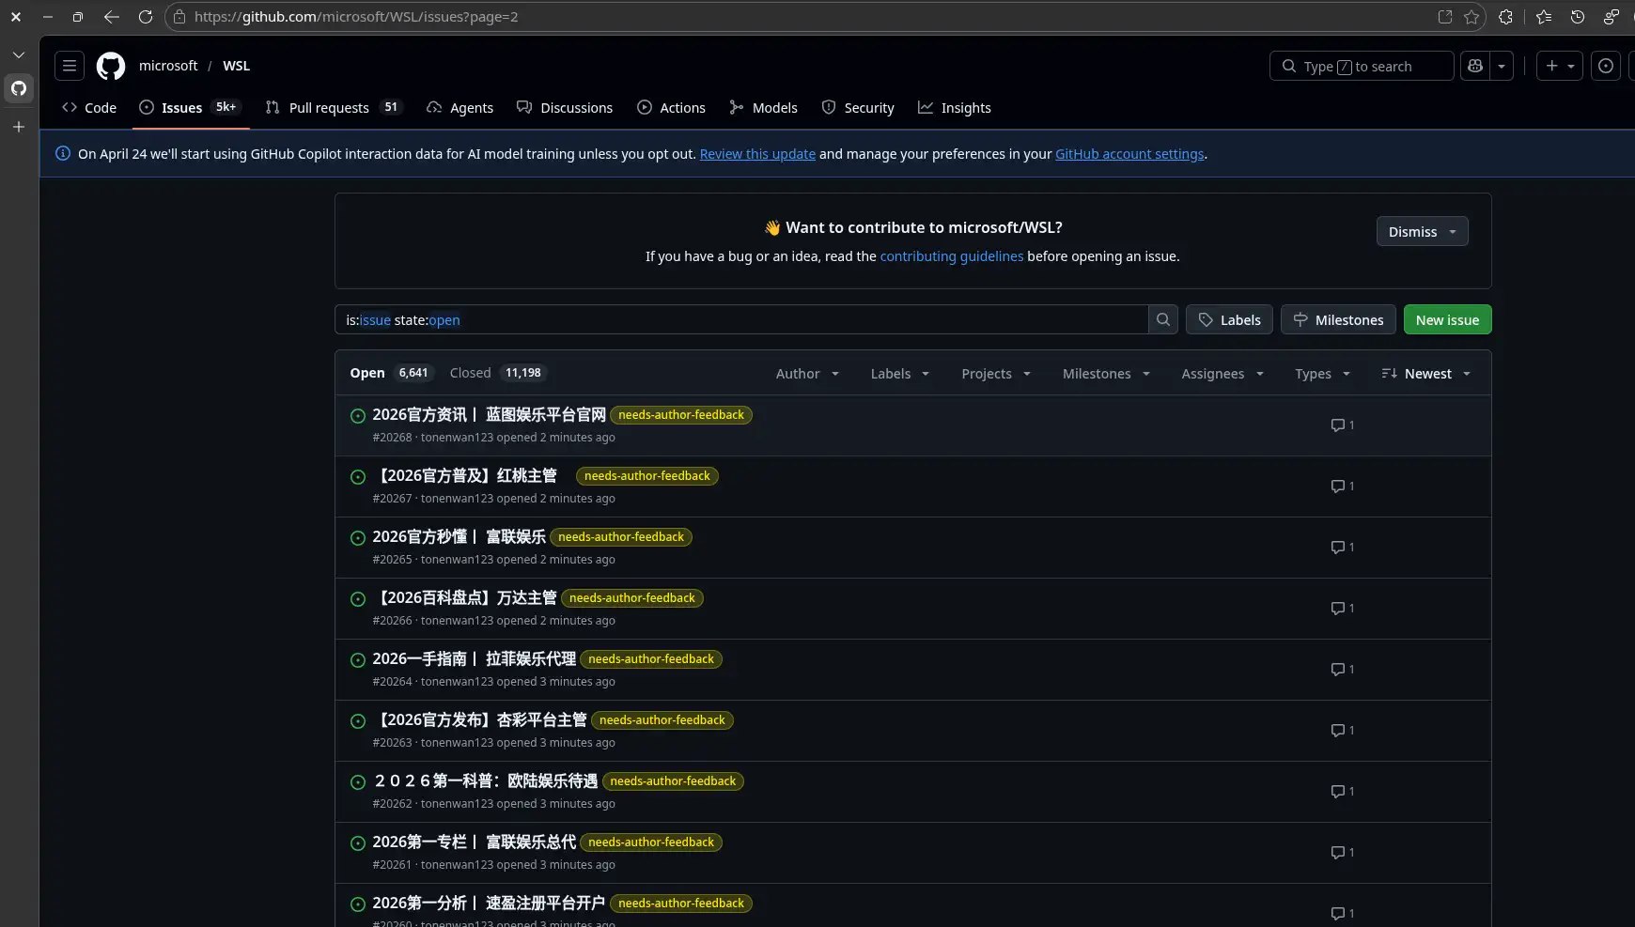1635x927 pixels.
Task: Expand the Dismiss dropdown
Action: 1423,232
